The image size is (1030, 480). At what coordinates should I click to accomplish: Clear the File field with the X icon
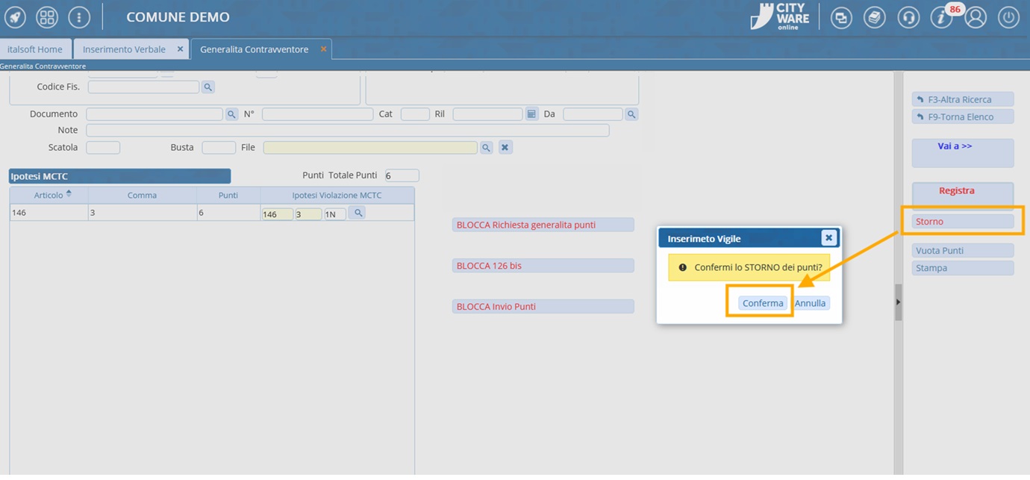point(505,148)
